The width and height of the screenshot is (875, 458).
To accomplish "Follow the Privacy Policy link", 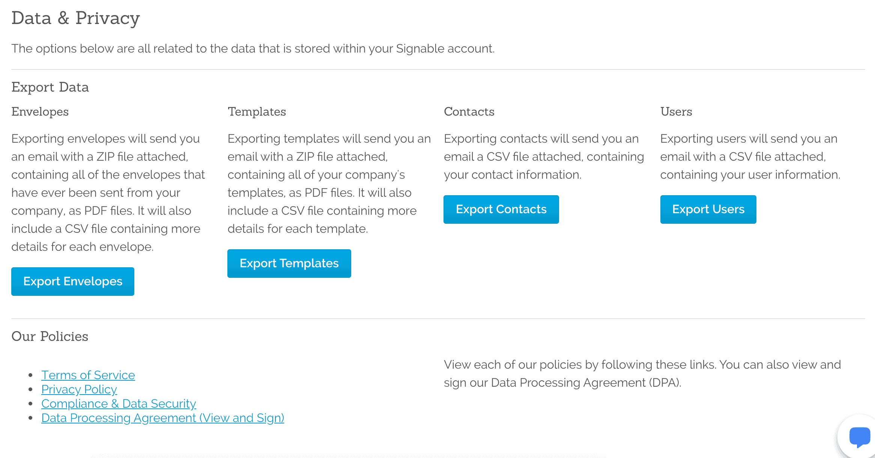I will tap(79, 389).
